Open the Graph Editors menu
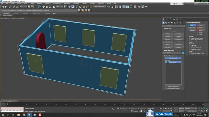The width and height of the screenshot is (209, 117). click(x=57, y=4)
